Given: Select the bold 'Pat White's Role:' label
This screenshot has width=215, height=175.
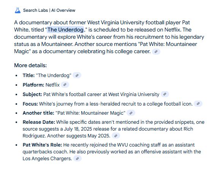Looking at the screenshot, I should click(x=43, y=145).
